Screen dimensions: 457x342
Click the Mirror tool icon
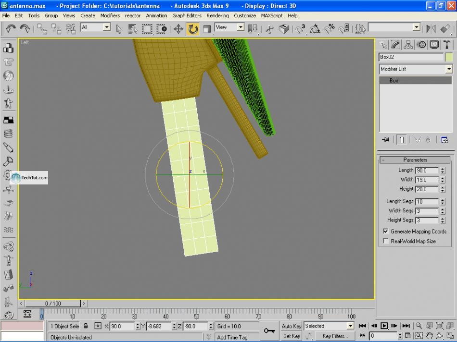pos(431,29)
